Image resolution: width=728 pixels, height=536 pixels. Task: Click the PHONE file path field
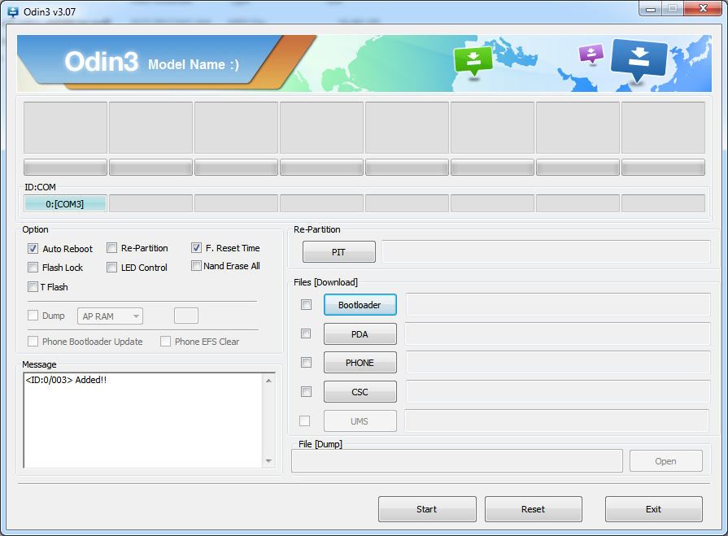[558, 363]
